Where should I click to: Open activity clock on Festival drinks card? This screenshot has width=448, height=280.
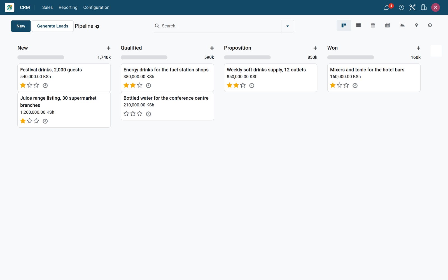point(45,86)
